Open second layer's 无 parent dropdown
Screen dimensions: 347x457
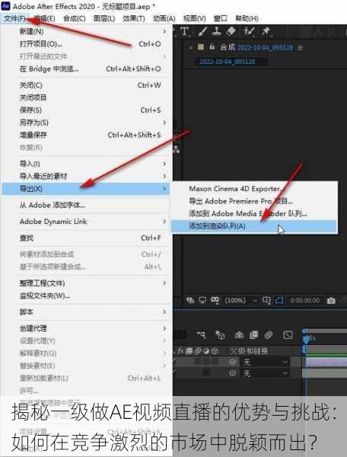pos(266,373)
